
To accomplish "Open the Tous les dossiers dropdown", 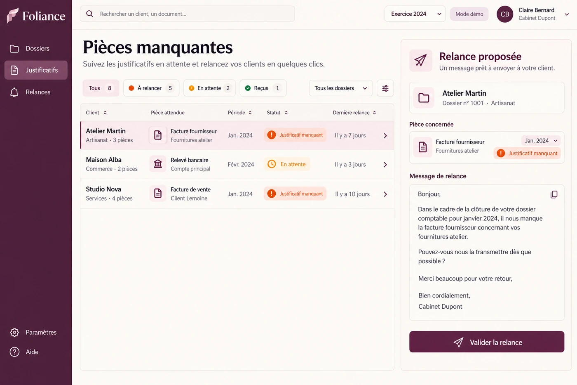I will click(341, 88).
